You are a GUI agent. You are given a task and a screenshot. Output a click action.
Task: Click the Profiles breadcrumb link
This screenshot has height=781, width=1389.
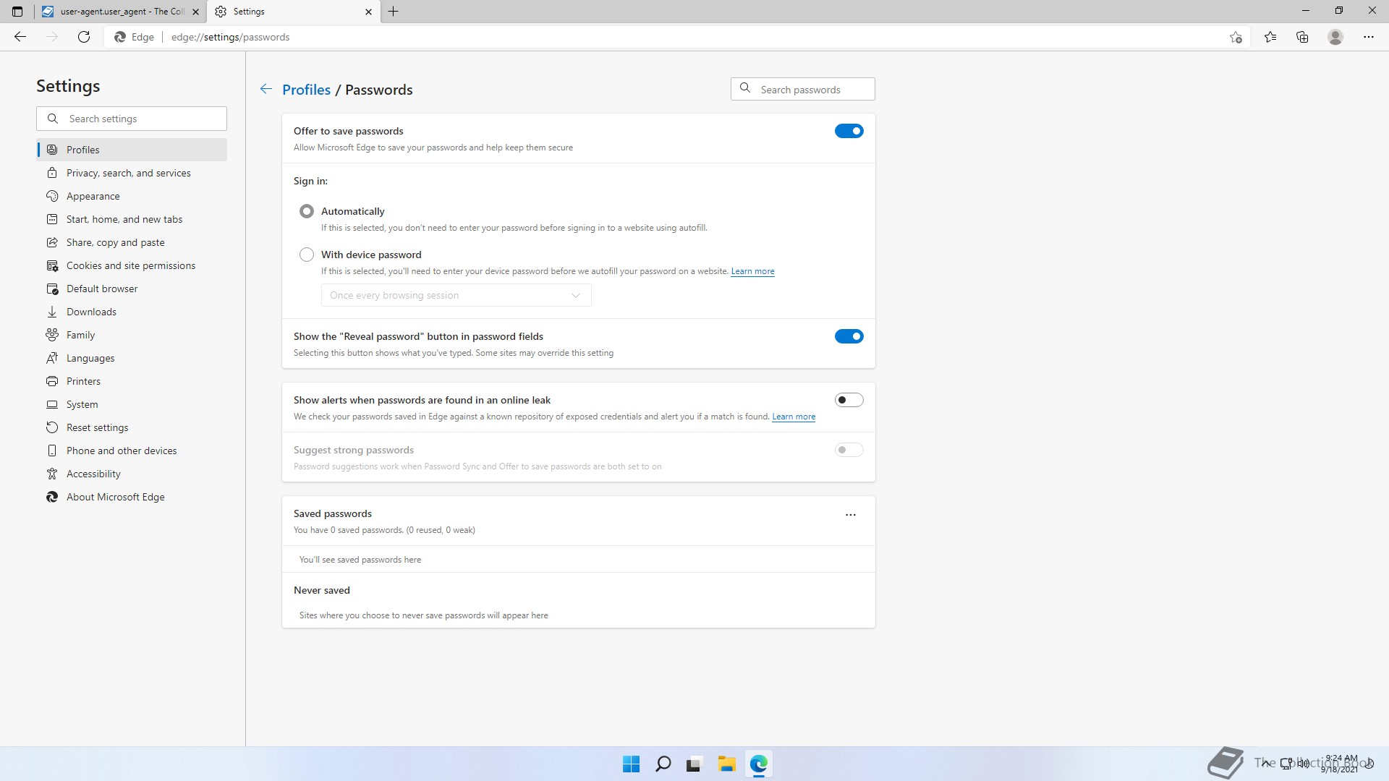click(306, 90)
